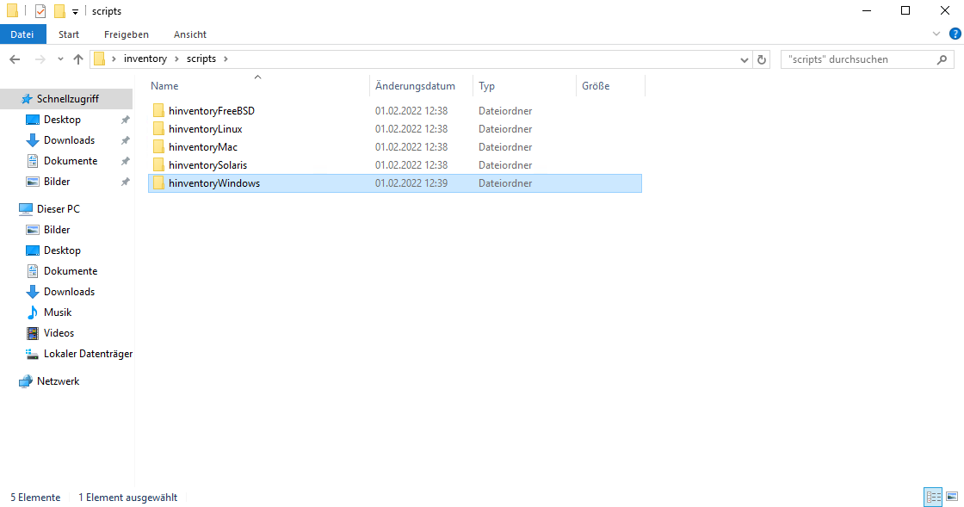This screenshot has height=507, width=964.
Task: Select Netzwerk in the navigation pane
Action: click(58, 381)
